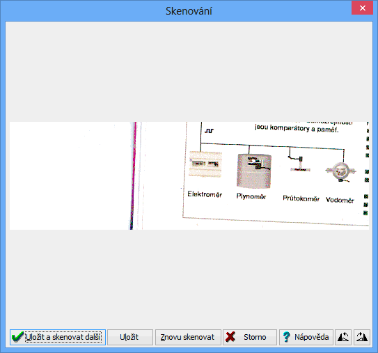The width and height of the screenshot is (378, 353).
Task: Rotate the scanned image clockwise
Action: 362,337
